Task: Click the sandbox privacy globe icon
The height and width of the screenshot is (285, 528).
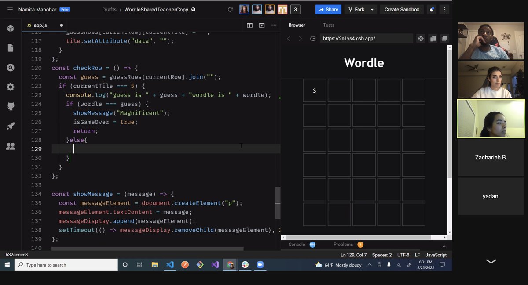Action: click(x=194, y=9)
